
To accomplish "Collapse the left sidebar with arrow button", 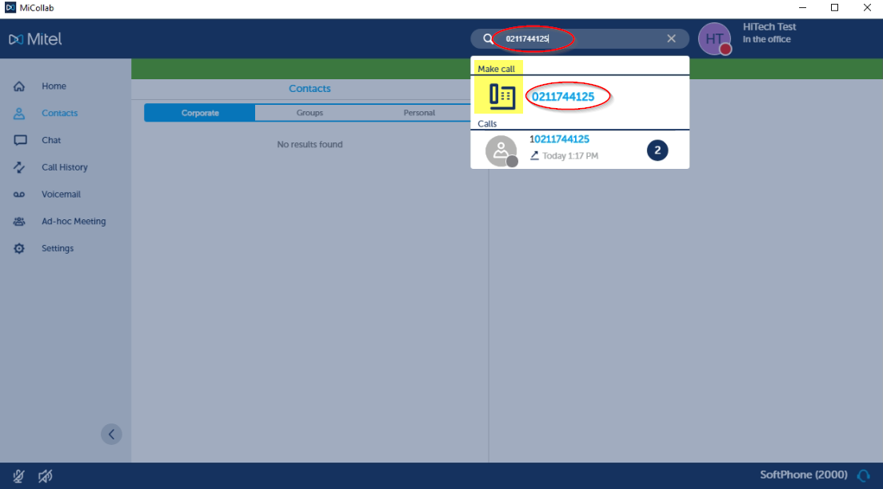I will pos(111,434).
